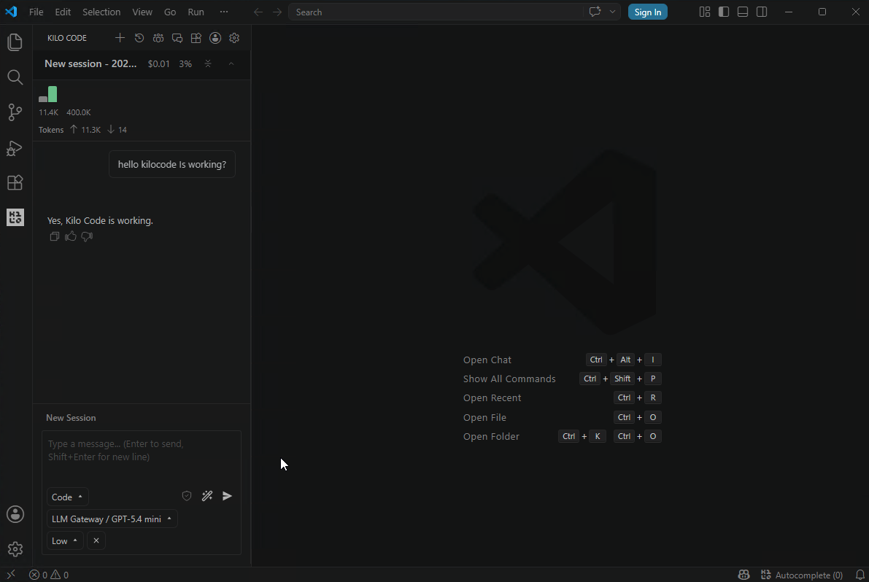Screen dimensions: 869x582
Task: Click the 'Show All Commands' label
Action: pos(509,379)
